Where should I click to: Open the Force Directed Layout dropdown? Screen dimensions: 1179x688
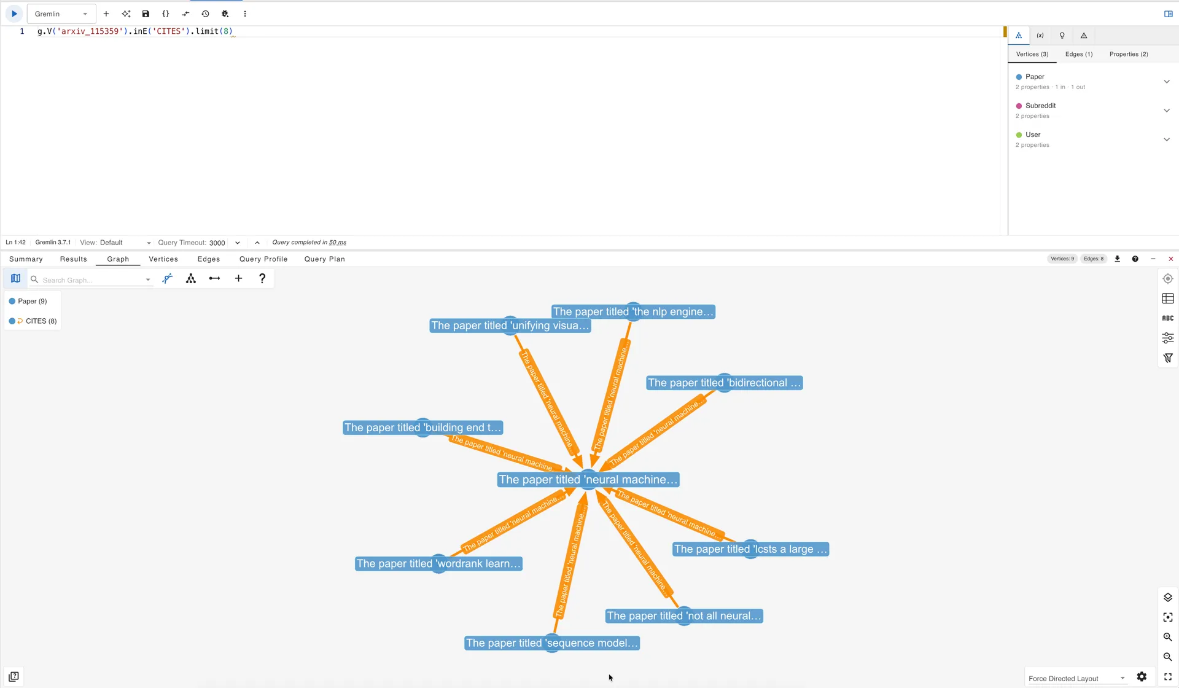1077,678
